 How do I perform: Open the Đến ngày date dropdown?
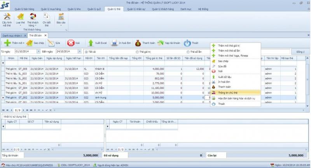(80, 51)
